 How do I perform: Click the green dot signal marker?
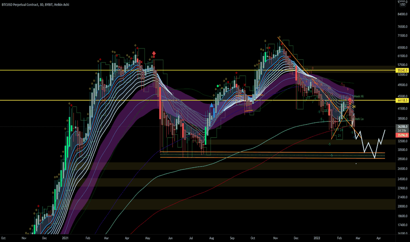coord(218,86)
